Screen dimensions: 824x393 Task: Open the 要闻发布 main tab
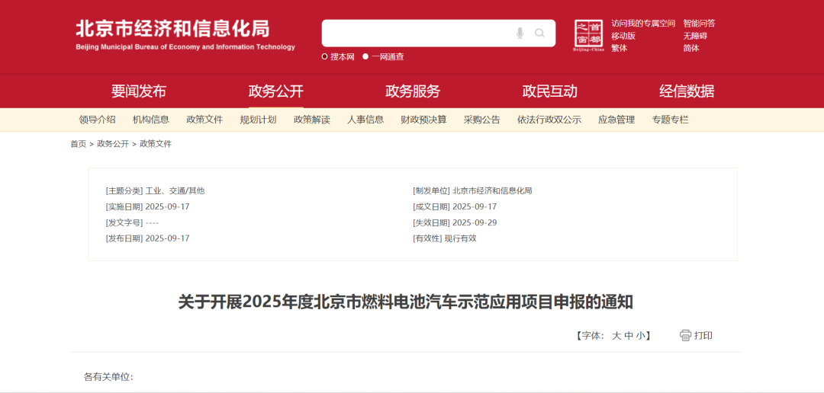139,91
